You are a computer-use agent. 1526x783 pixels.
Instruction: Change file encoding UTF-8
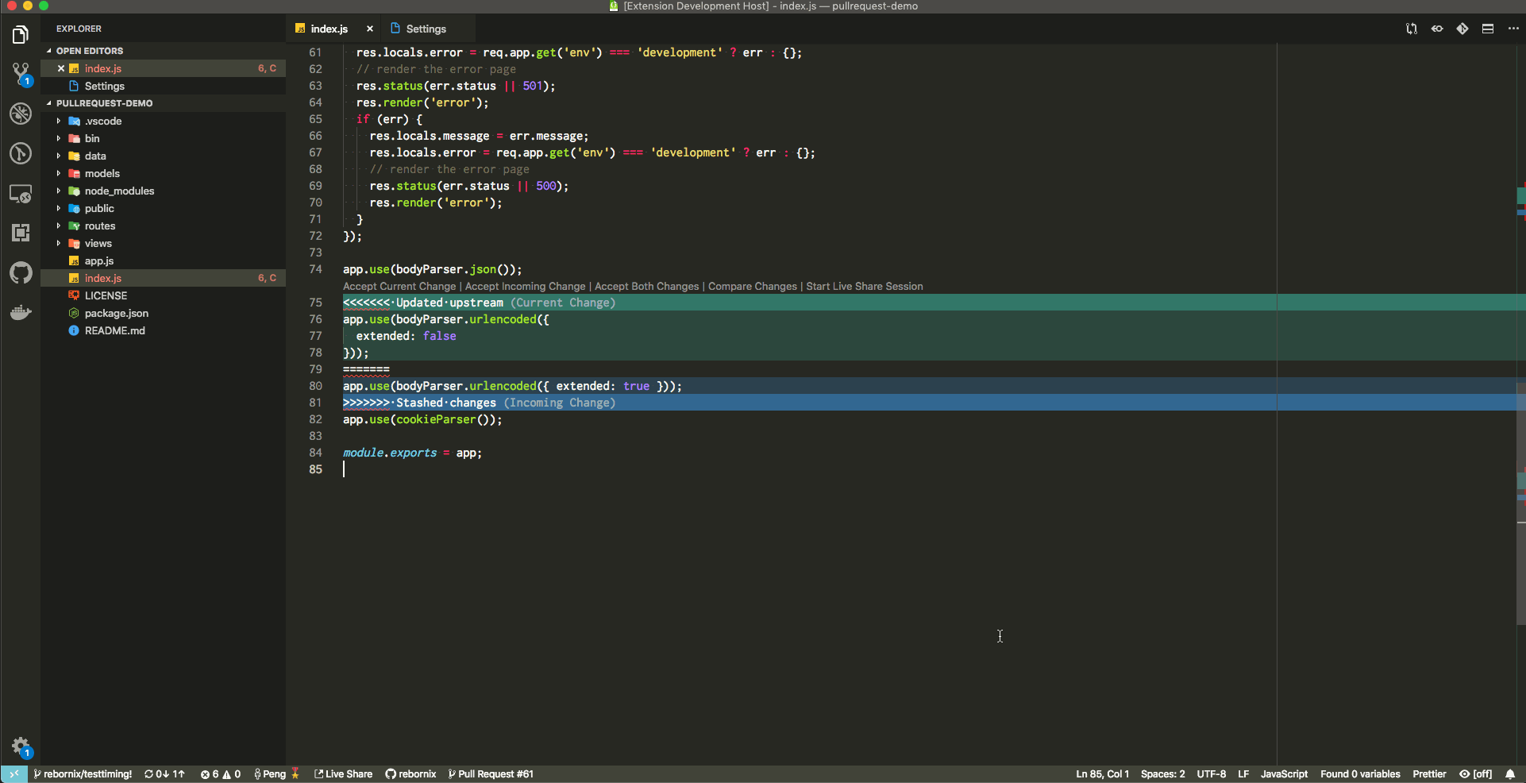click(1212, 774)
